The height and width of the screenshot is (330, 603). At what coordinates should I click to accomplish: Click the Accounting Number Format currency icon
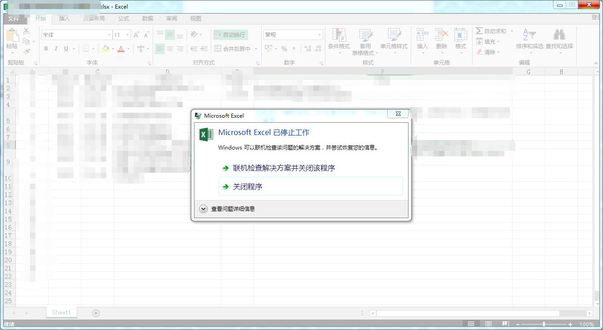269,49
